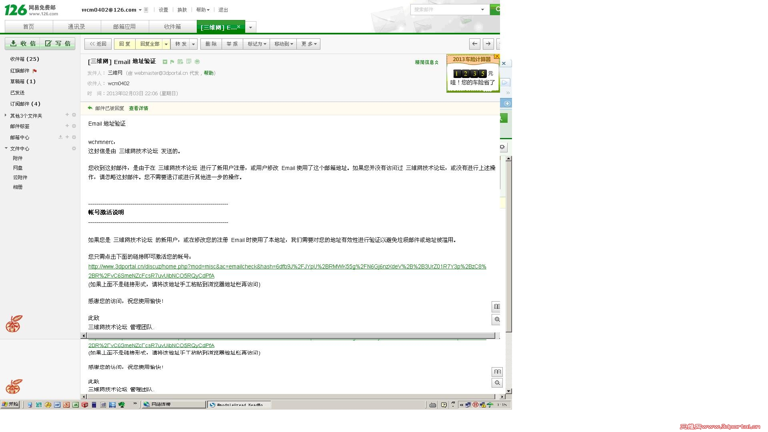This screenshot has width=768, height=432.
Task: Expand 其他3个文件夹 in sidebar
Action: [6, 115]
